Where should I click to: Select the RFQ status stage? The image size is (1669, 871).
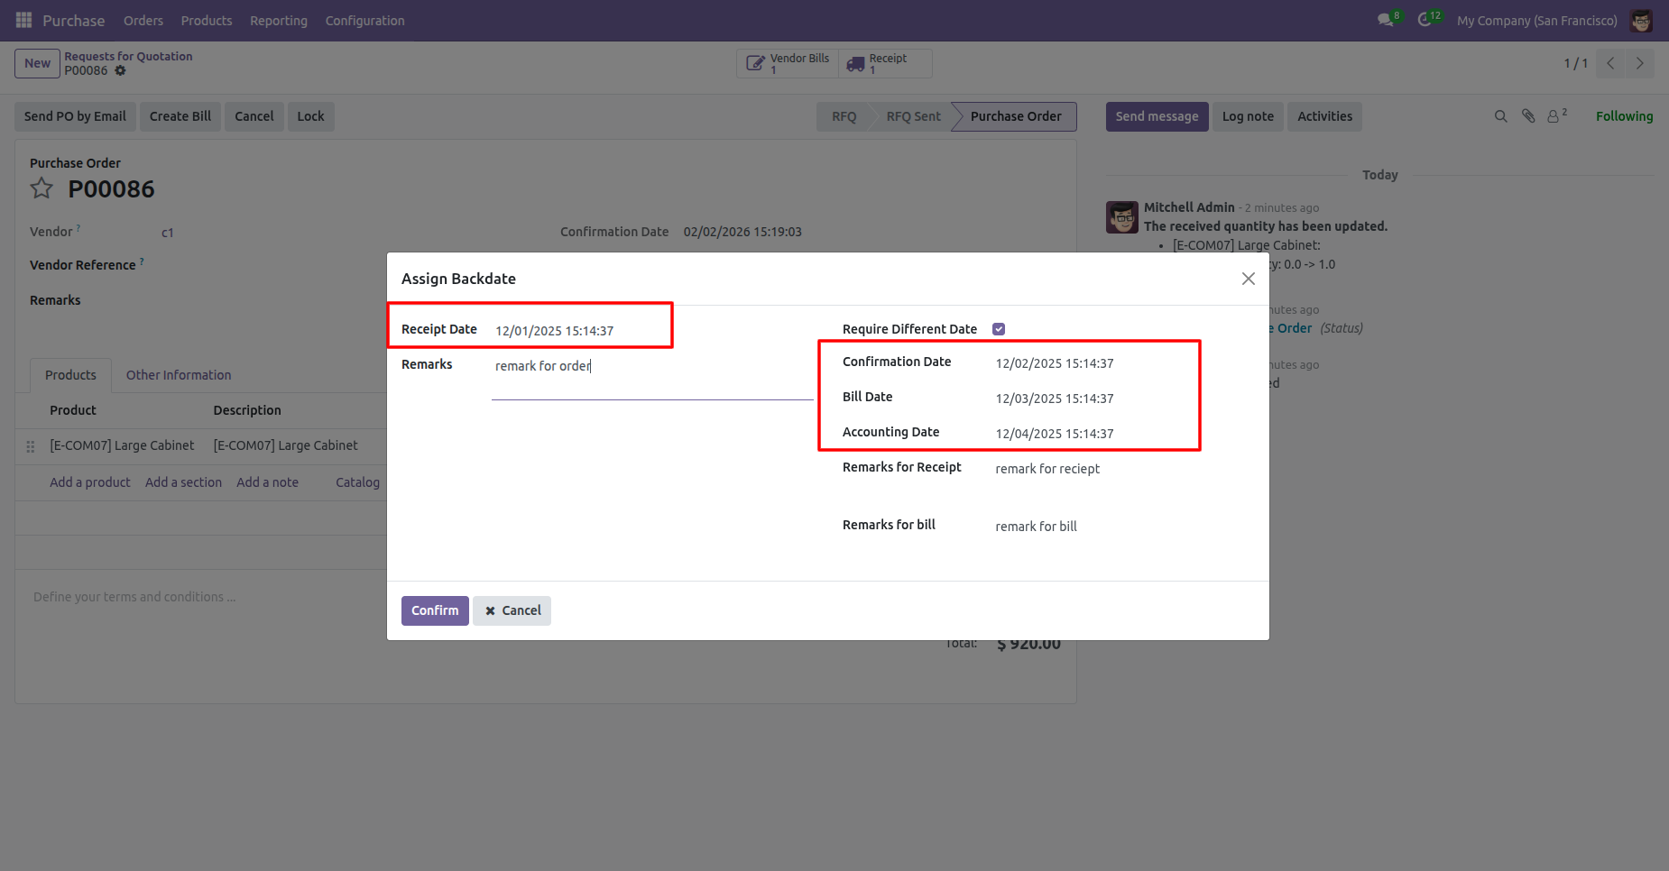pos(844,116)
